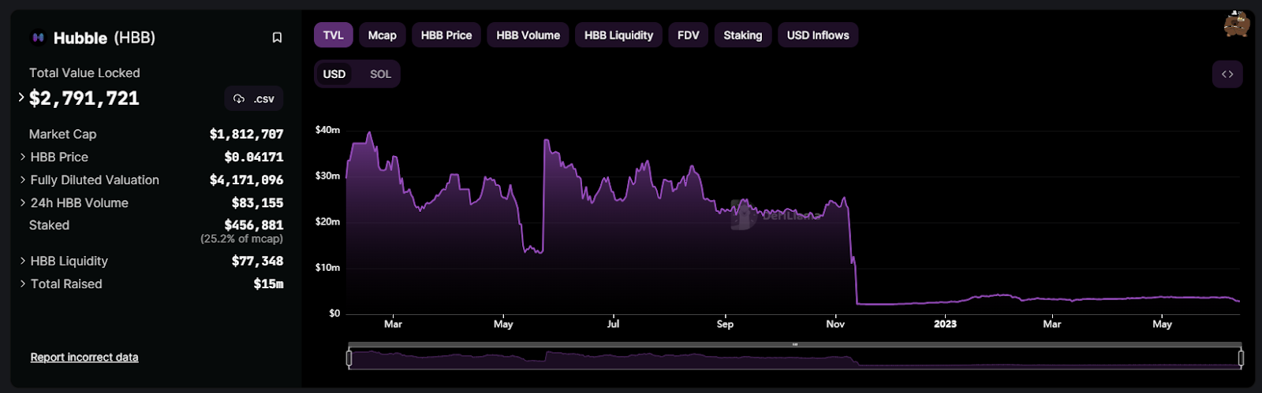Select the 24h volume value $83,155

(257, 202)
